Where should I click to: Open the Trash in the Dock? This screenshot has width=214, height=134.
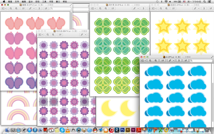pyautogui.click(x=207, y=130)
